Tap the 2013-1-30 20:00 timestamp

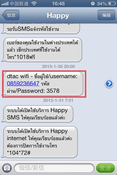pyautogui.click(x=58, y=66)
